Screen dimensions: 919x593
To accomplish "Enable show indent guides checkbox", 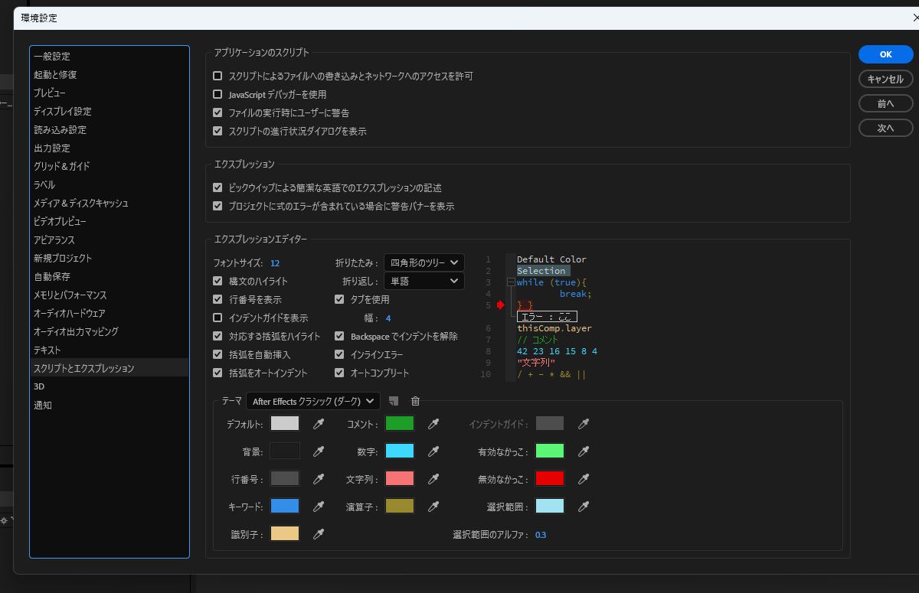I will click(x=219, y=317).
